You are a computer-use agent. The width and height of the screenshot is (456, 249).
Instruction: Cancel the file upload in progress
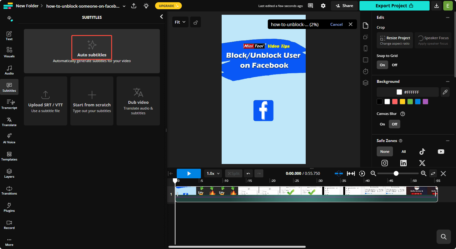pos(336,25)
